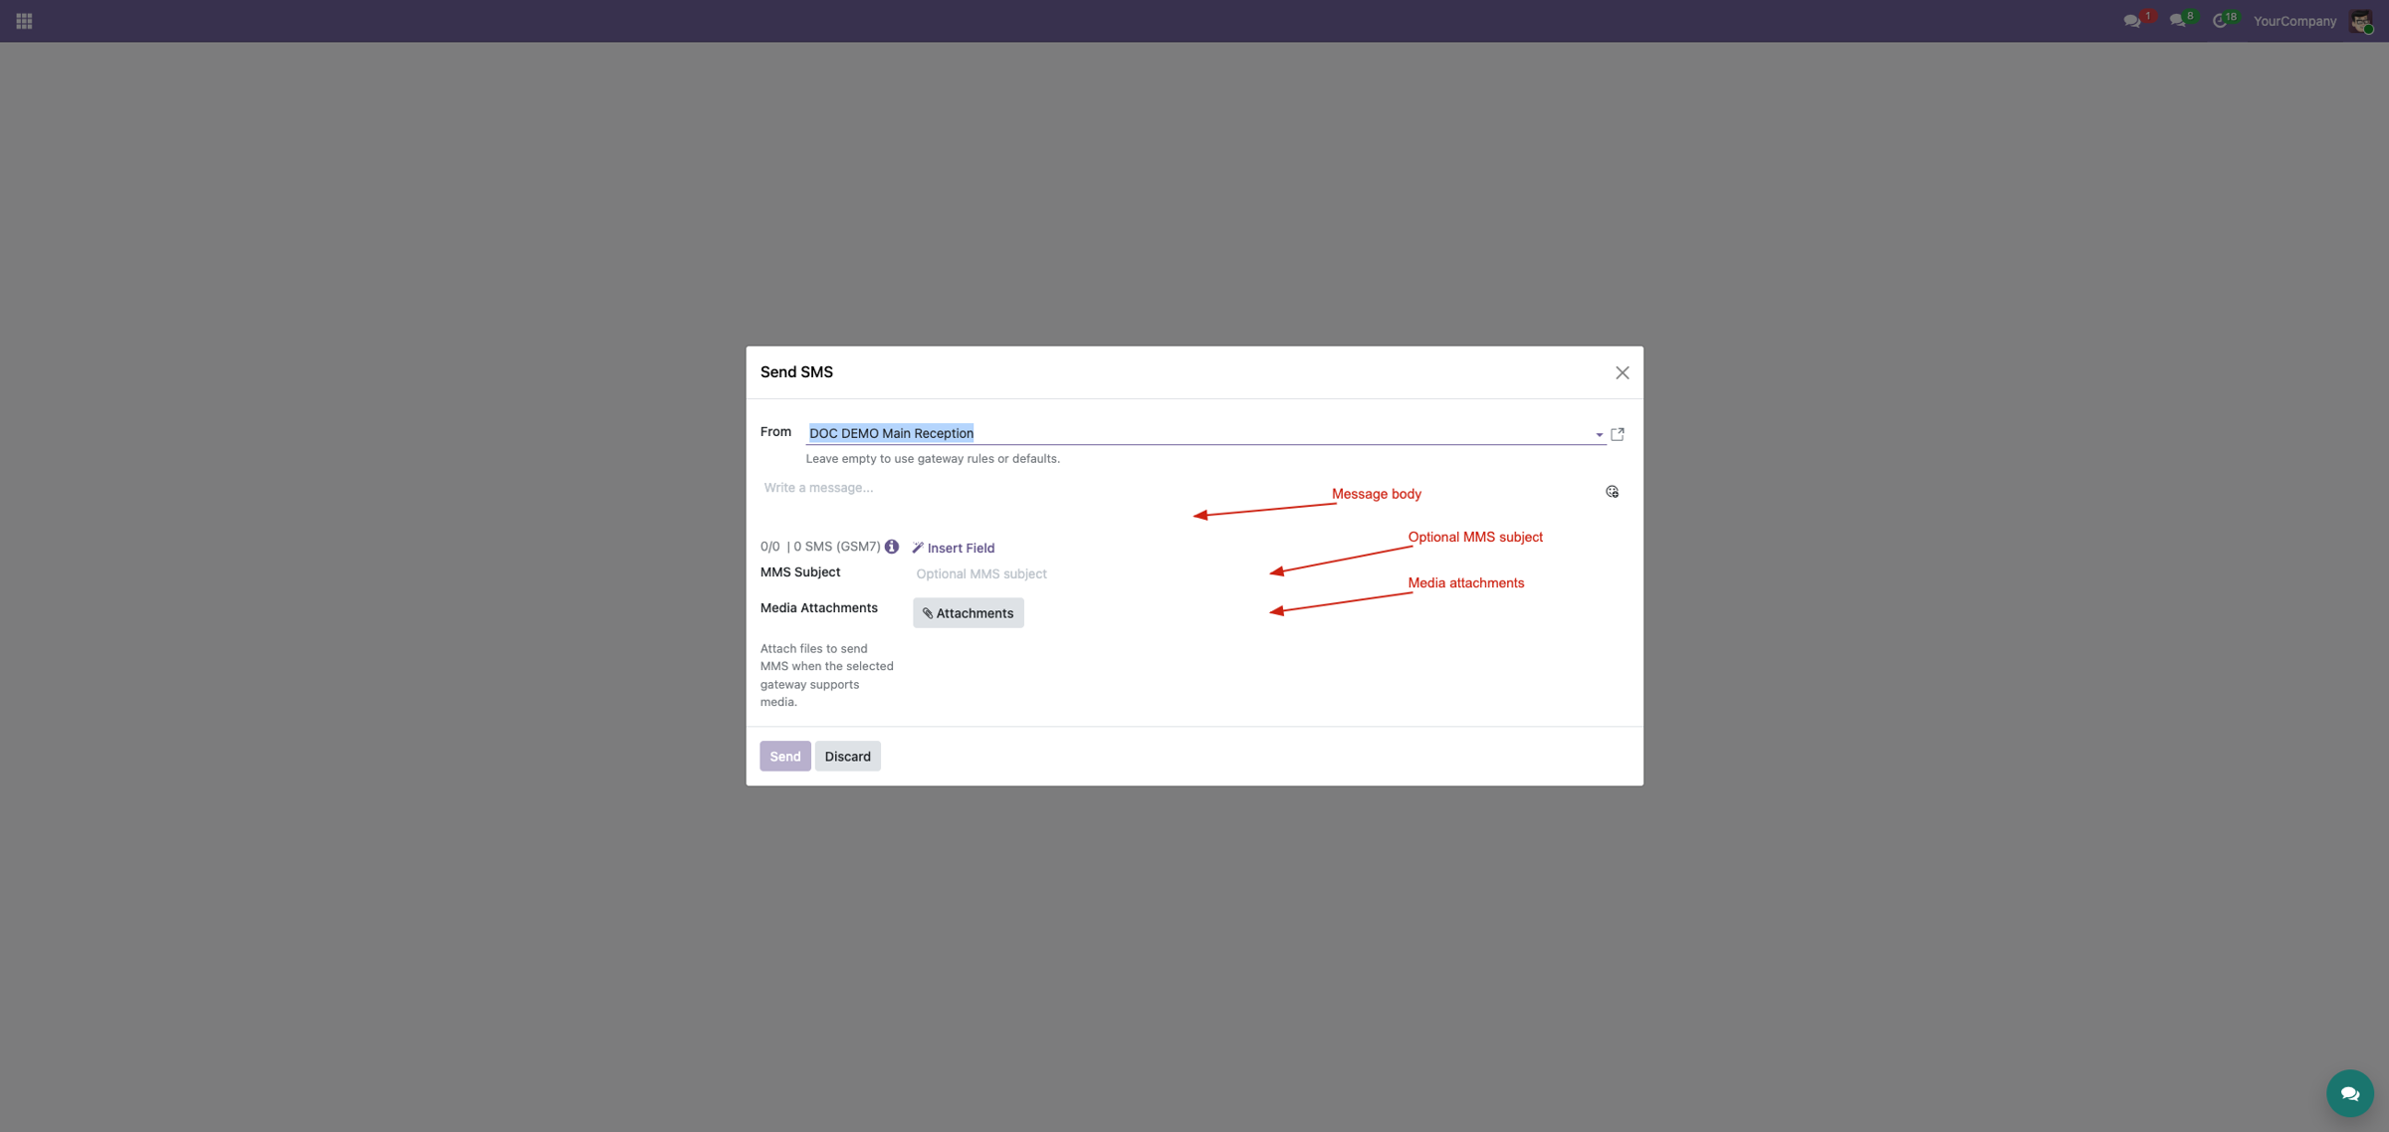Click the Insert Field link
The height and width of the screenshot is (1132, 2389).
pyautogui.click(x=954, y=548)
